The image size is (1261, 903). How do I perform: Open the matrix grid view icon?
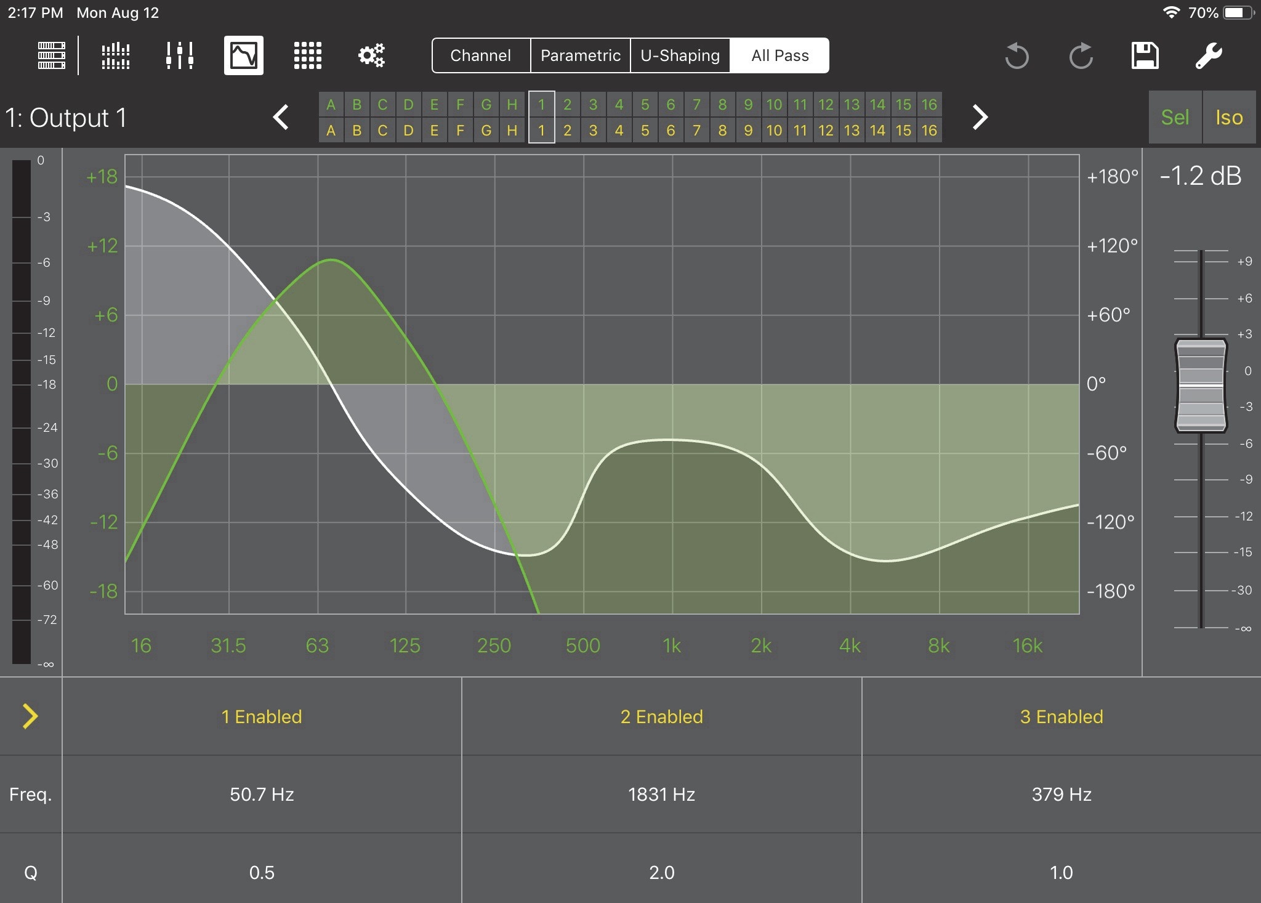[x=307, y=55]
